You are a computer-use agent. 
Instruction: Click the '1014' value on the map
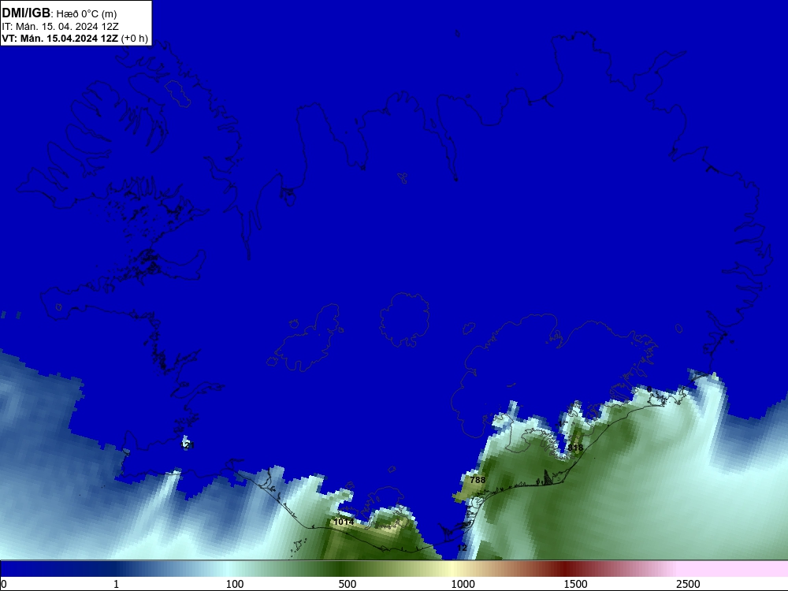tap(344, 522)
